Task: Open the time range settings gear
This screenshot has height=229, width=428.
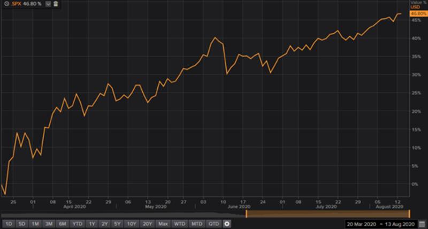Action: coord(227,223)
